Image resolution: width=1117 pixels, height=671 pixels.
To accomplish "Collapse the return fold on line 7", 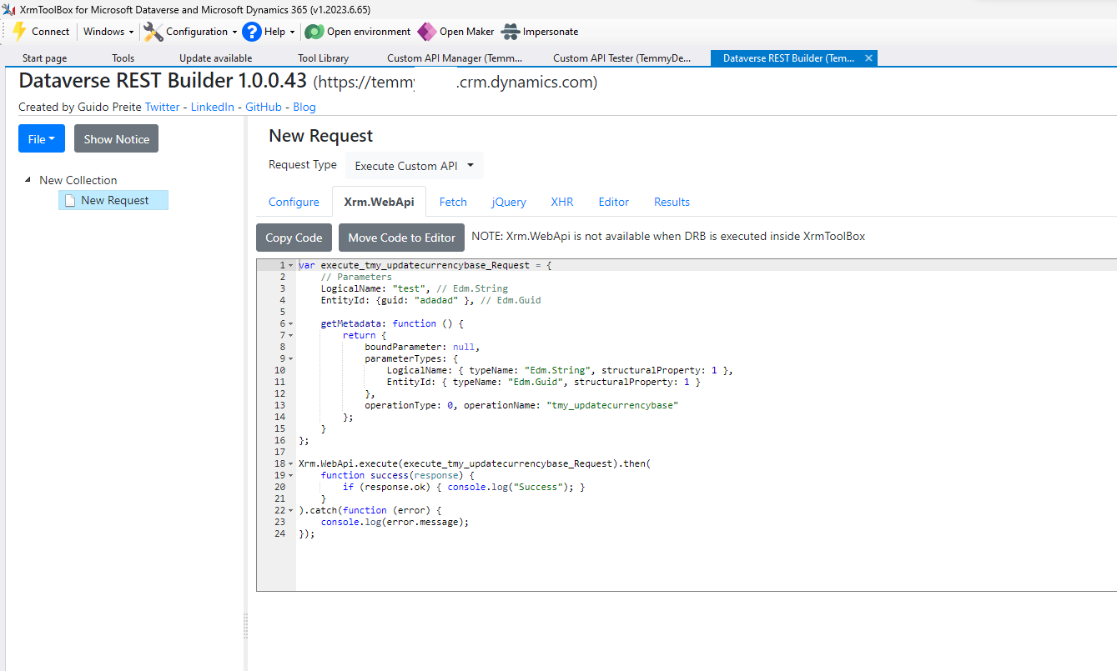I will [290, 335].
